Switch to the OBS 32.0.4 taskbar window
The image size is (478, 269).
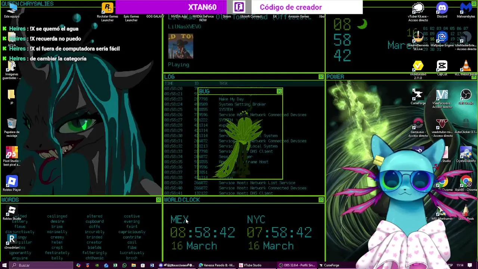click(x=297, y=265)
